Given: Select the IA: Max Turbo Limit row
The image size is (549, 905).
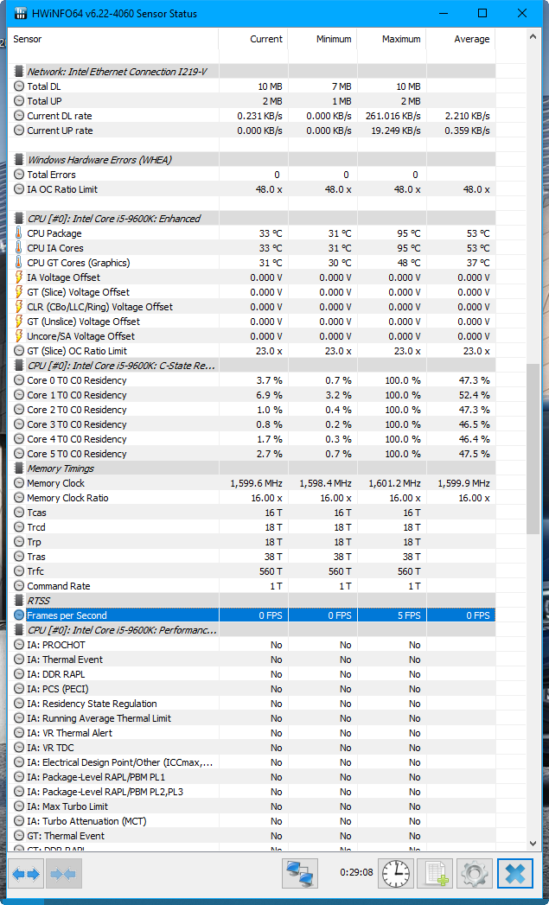Looking at the screenshot, I should click(252, 806).
